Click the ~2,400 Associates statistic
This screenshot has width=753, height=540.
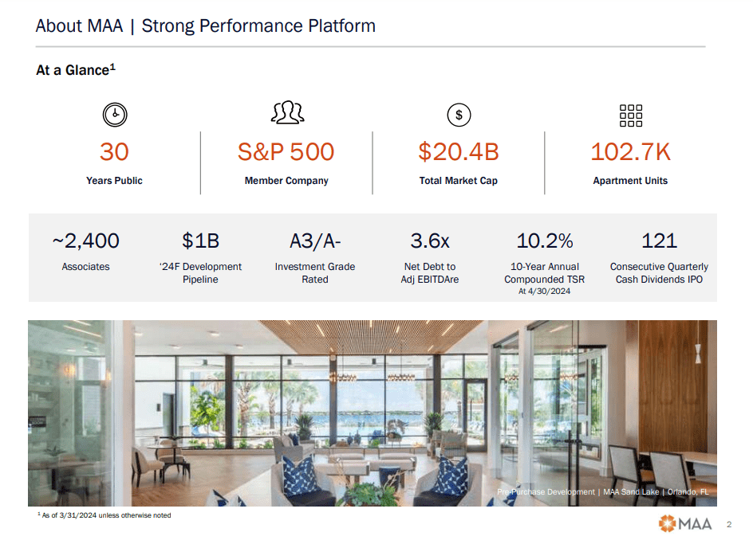point(85,241)
